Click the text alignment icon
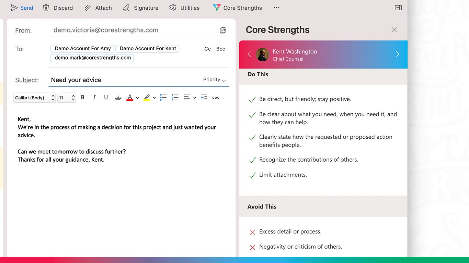 click(187, 98)
